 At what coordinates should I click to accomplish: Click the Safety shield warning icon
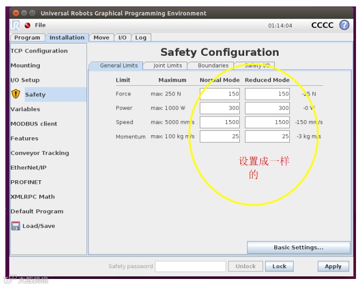[x=16, y=94]
